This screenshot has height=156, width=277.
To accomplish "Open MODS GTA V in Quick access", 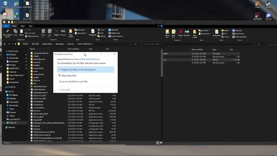I will 14,68.
